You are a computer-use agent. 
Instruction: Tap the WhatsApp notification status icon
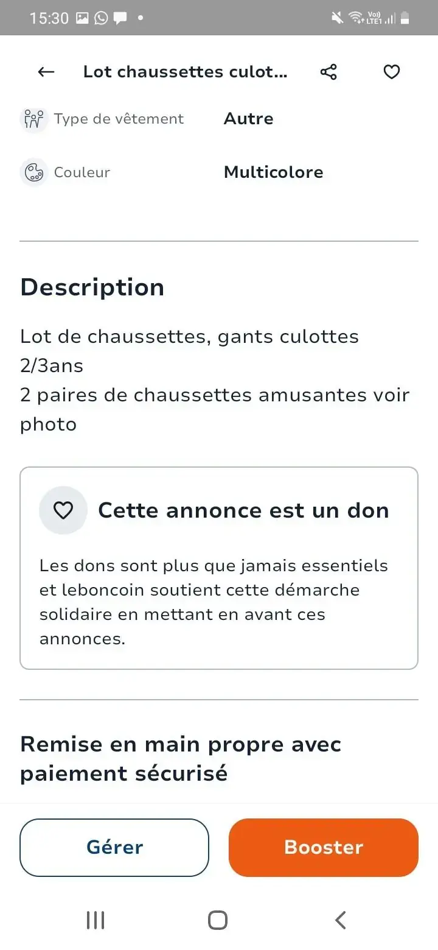click(101, 18)
